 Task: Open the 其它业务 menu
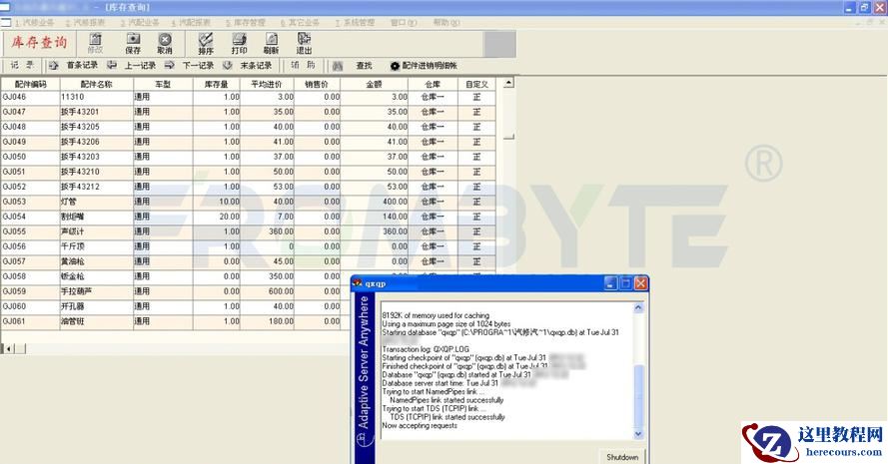300,23
